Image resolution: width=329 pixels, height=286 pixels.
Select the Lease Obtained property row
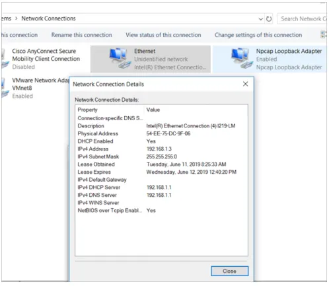pos(161,164)
